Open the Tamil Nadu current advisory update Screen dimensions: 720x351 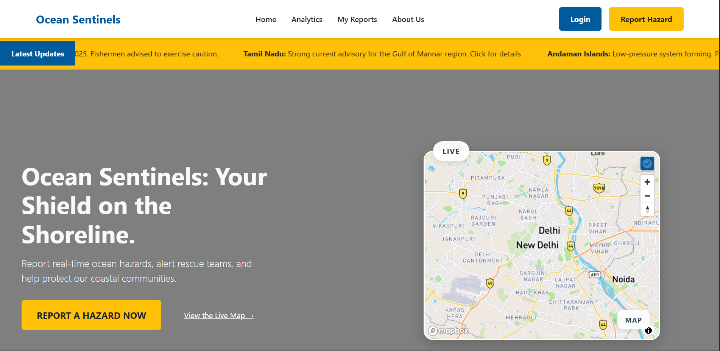click(383, 54)
